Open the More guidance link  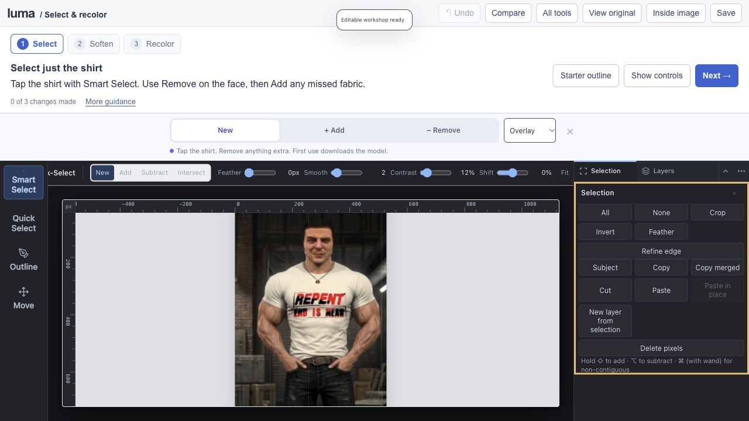tap(111, 102)
